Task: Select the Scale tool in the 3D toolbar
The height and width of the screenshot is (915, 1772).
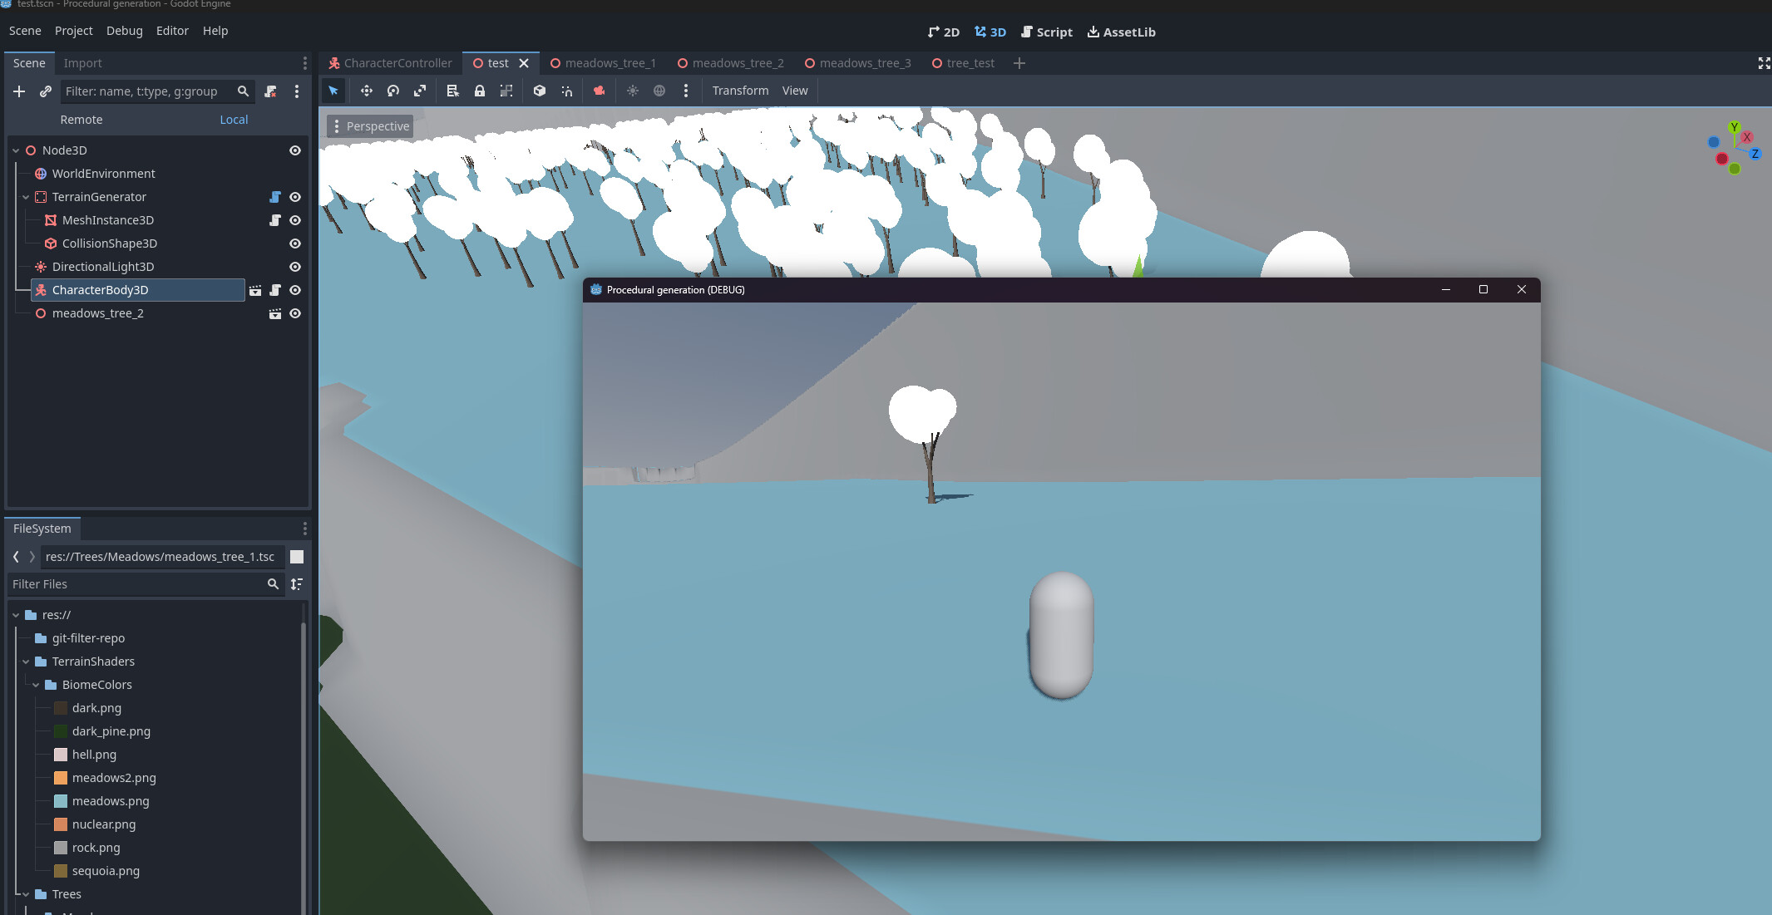Action: coord(420,91)
